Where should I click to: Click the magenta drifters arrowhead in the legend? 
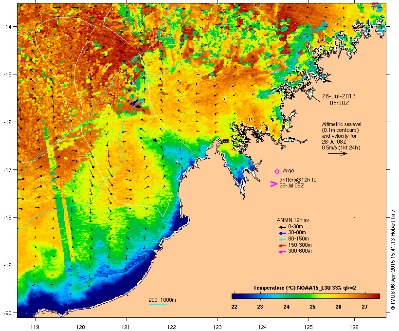pos(274,184)
